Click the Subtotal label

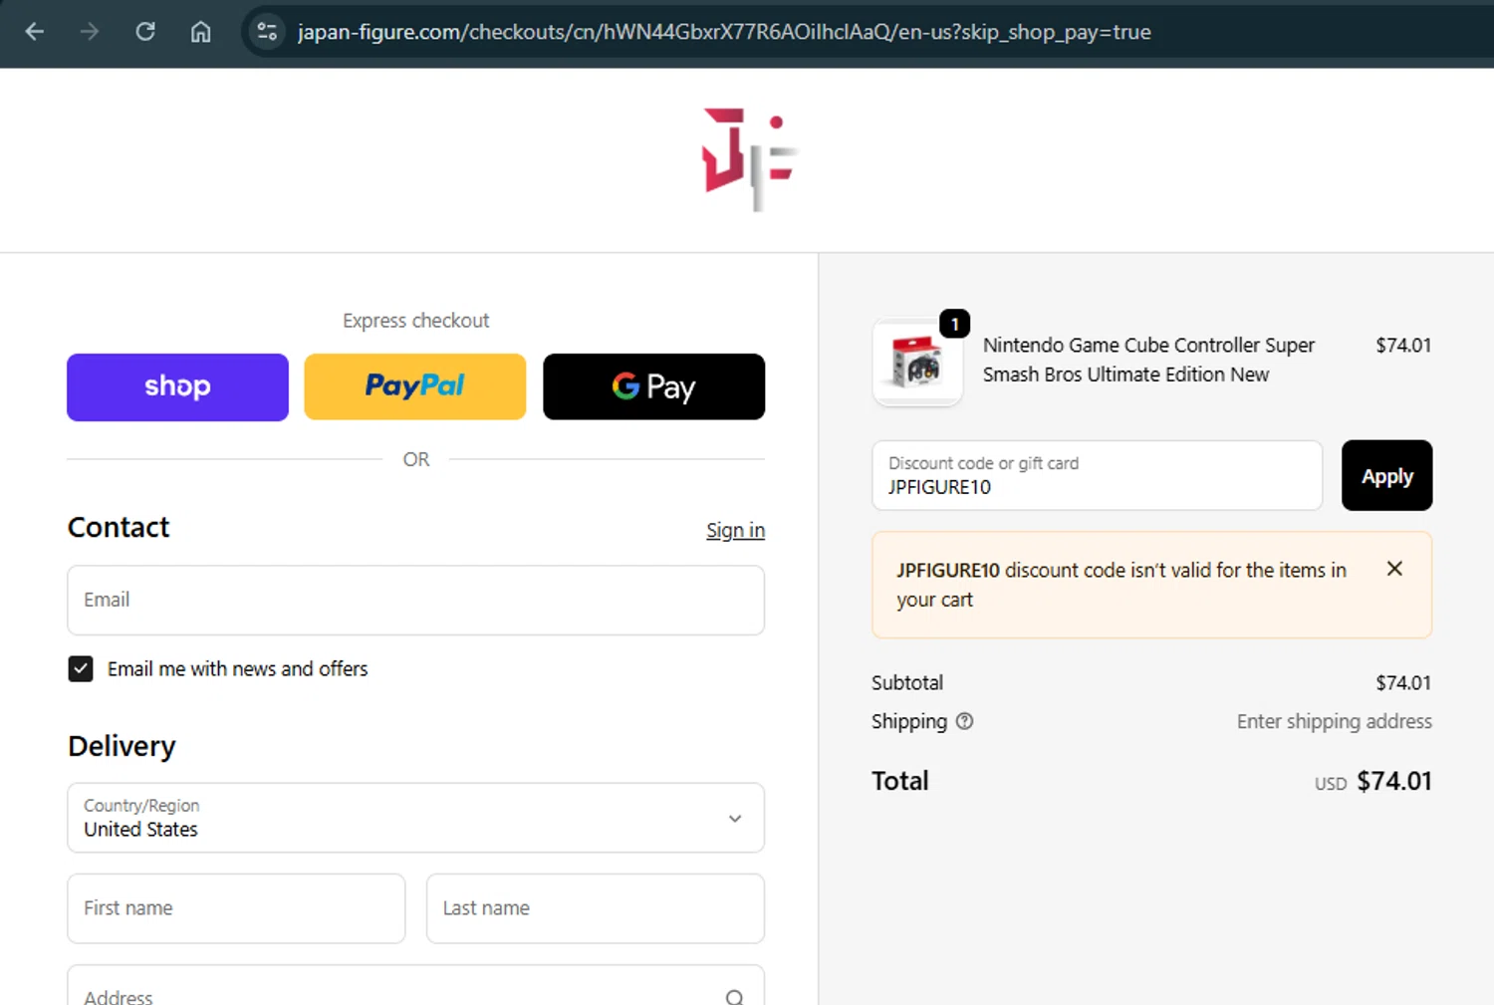pyautogui.click(x=907, y=683)
